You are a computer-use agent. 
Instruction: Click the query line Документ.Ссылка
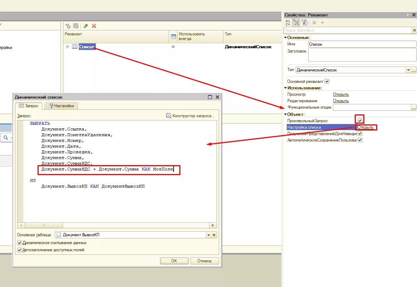tap(64, 129)
